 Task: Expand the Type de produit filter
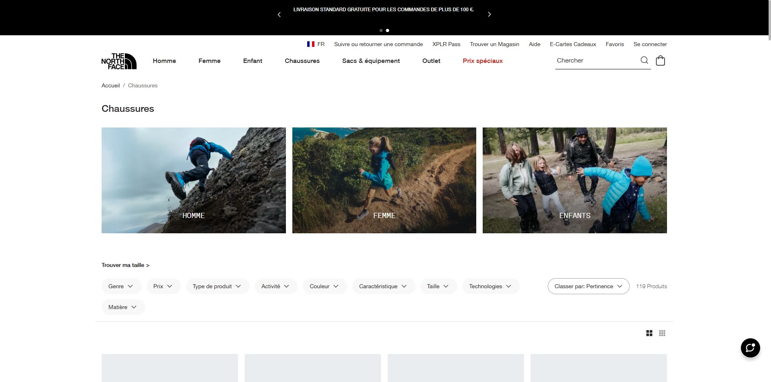tap(217, 286)
